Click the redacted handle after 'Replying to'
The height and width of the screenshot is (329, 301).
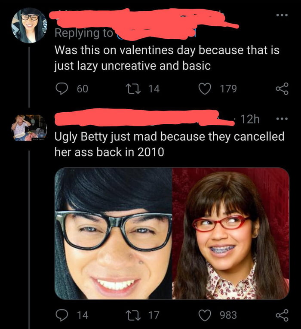155,33
